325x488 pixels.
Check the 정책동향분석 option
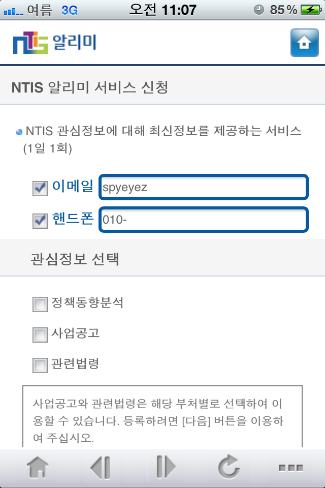(40, 304)
